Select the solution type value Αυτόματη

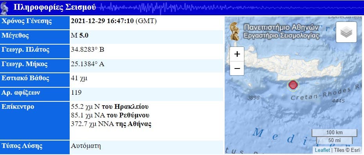click(x=86, y=146)
